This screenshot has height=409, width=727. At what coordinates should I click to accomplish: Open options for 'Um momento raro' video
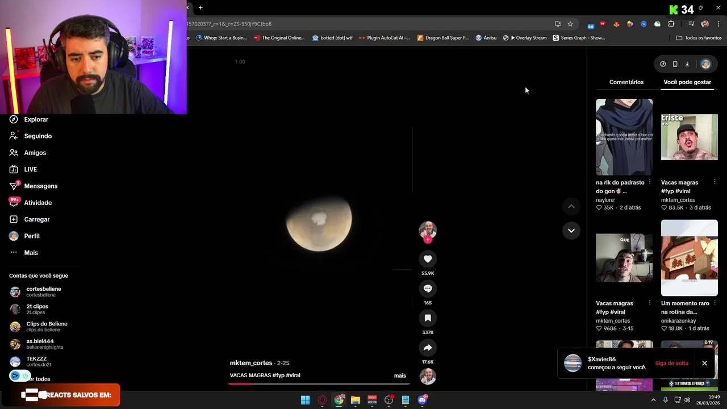(x=715, y=303)
